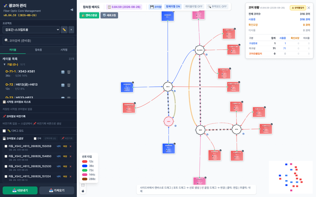Viewport: 316px width, 197px height.
Task: Collapse the sidebar with the arrow icon
Action: click(71, 10)
